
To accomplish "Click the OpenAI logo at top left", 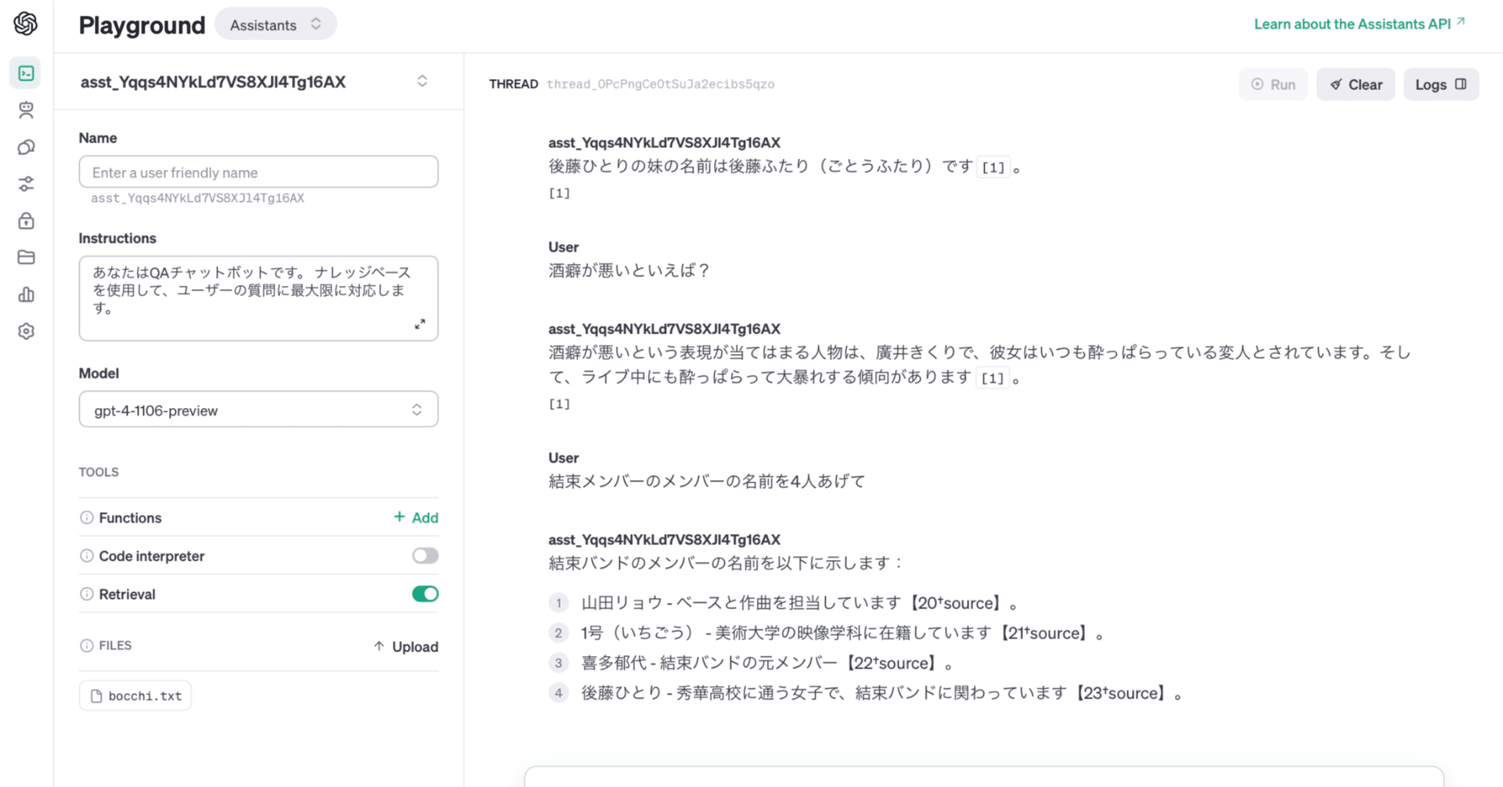I will point(26,24).
